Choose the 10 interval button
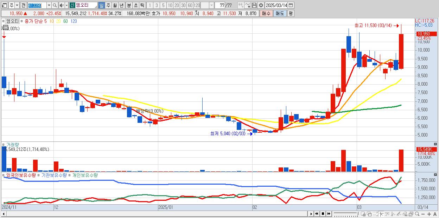The width and height of the screenshot is (439, 218). [170, 5]
